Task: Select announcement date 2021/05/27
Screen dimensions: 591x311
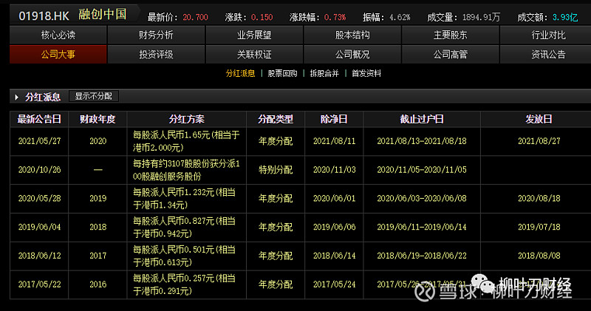Action: pyautogui.click(x=40, y=141)
